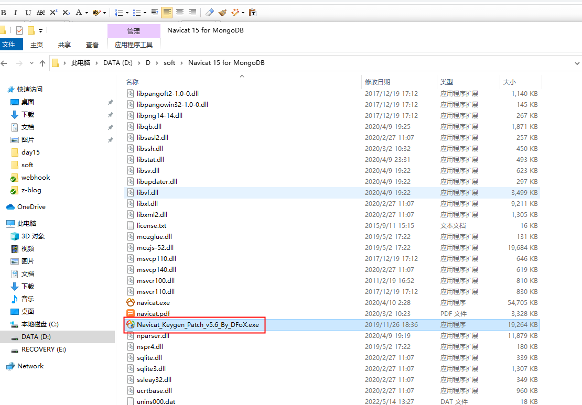
Task: Apply strikethrough formatting icon
Action: coord(41,13)
